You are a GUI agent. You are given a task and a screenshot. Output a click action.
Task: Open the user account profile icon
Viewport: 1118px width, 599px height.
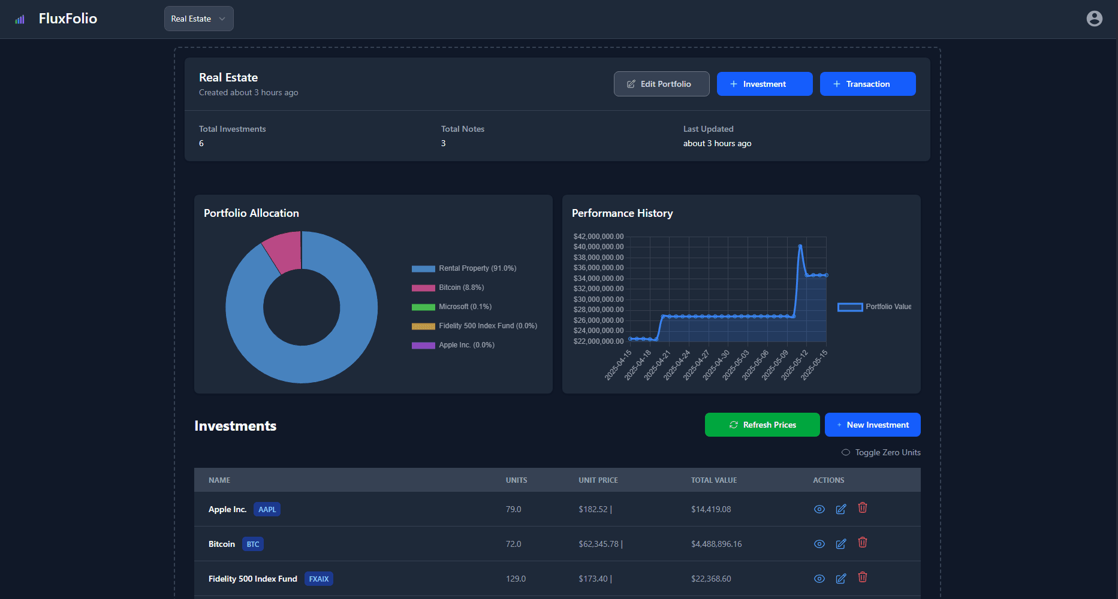(x=1094, y=19)
